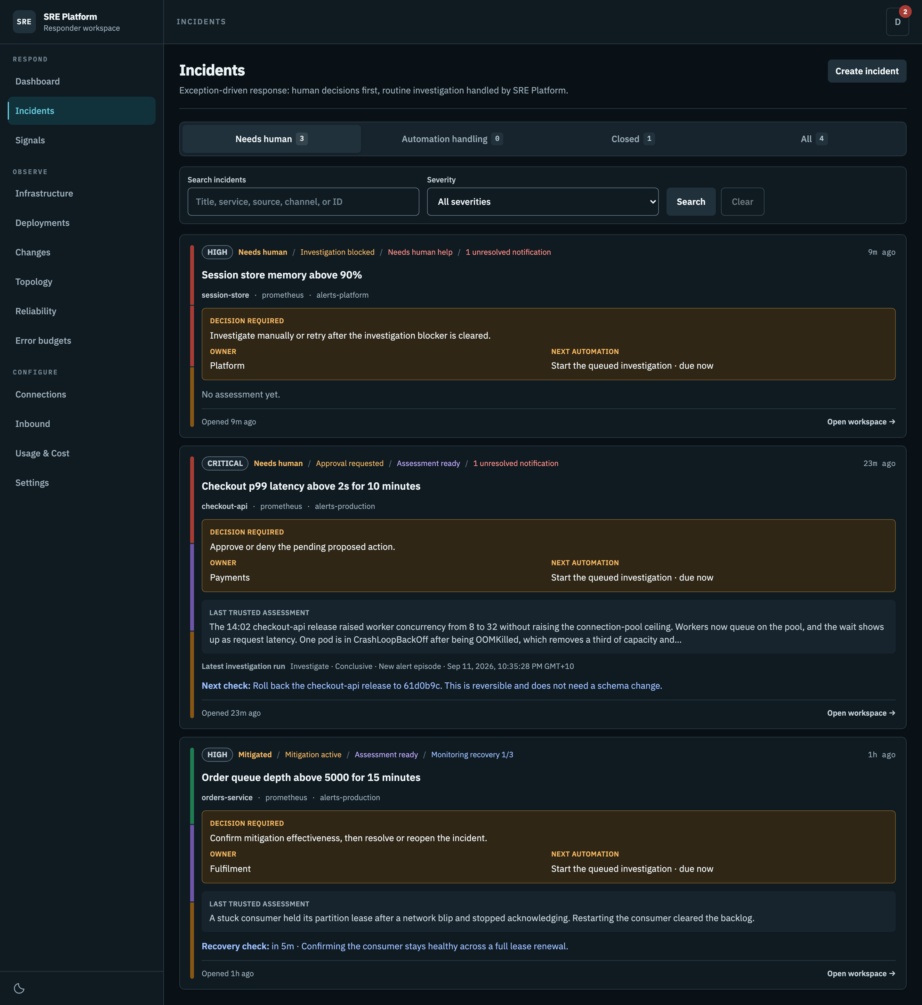Open the Session store memory above 90% title
This screenshot has width=922, height=1005.
click(281, 275)
